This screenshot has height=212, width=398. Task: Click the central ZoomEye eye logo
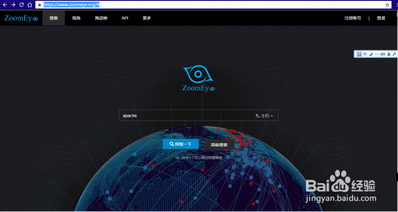(x=199, y=78)
